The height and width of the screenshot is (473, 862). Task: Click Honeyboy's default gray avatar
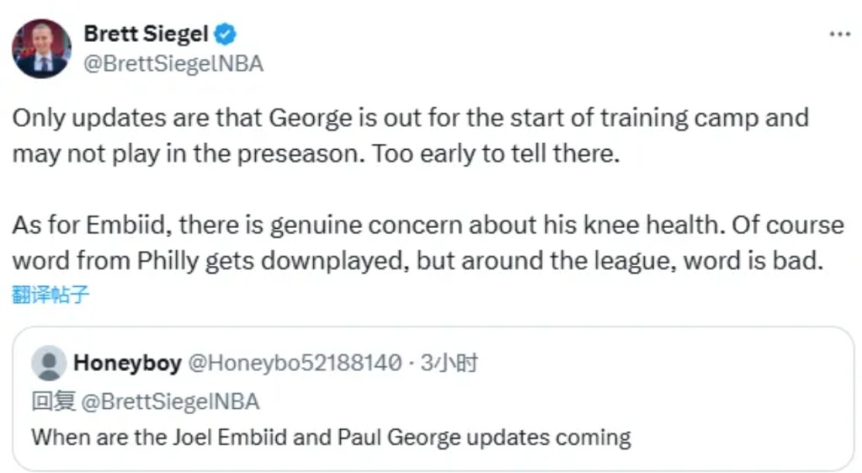click(49, 363)
